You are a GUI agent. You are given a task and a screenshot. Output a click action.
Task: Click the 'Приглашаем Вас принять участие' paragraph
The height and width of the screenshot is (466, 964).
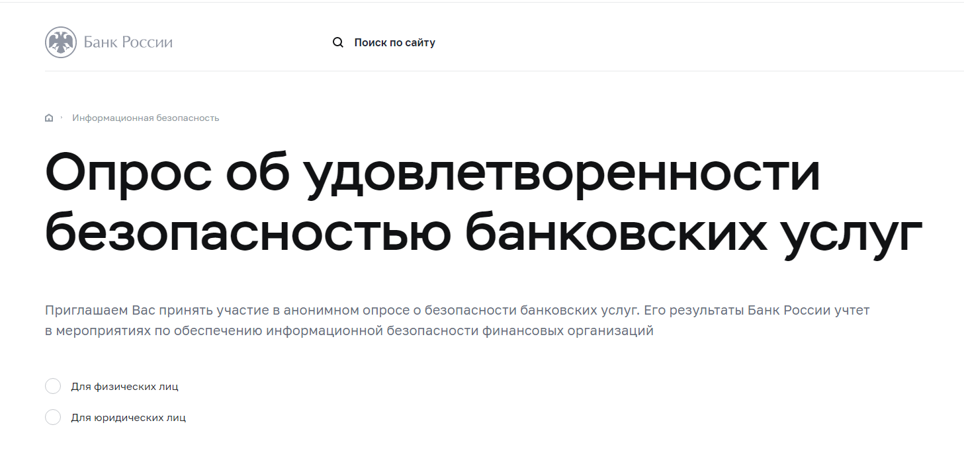(x=457, y=321)
